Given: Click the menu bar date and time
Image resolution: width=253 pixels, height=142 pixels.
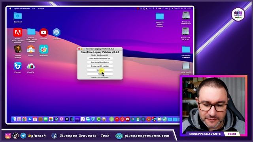Looking at the screenshot, I should point(183,9).
